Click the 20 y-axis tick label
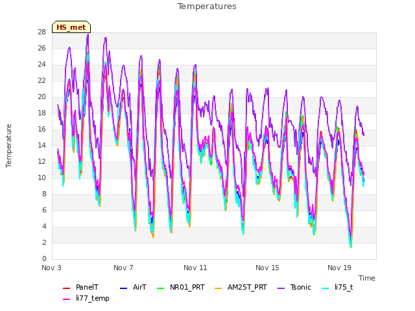The width and height of the screenshot is (415, 311). [42, 97]
